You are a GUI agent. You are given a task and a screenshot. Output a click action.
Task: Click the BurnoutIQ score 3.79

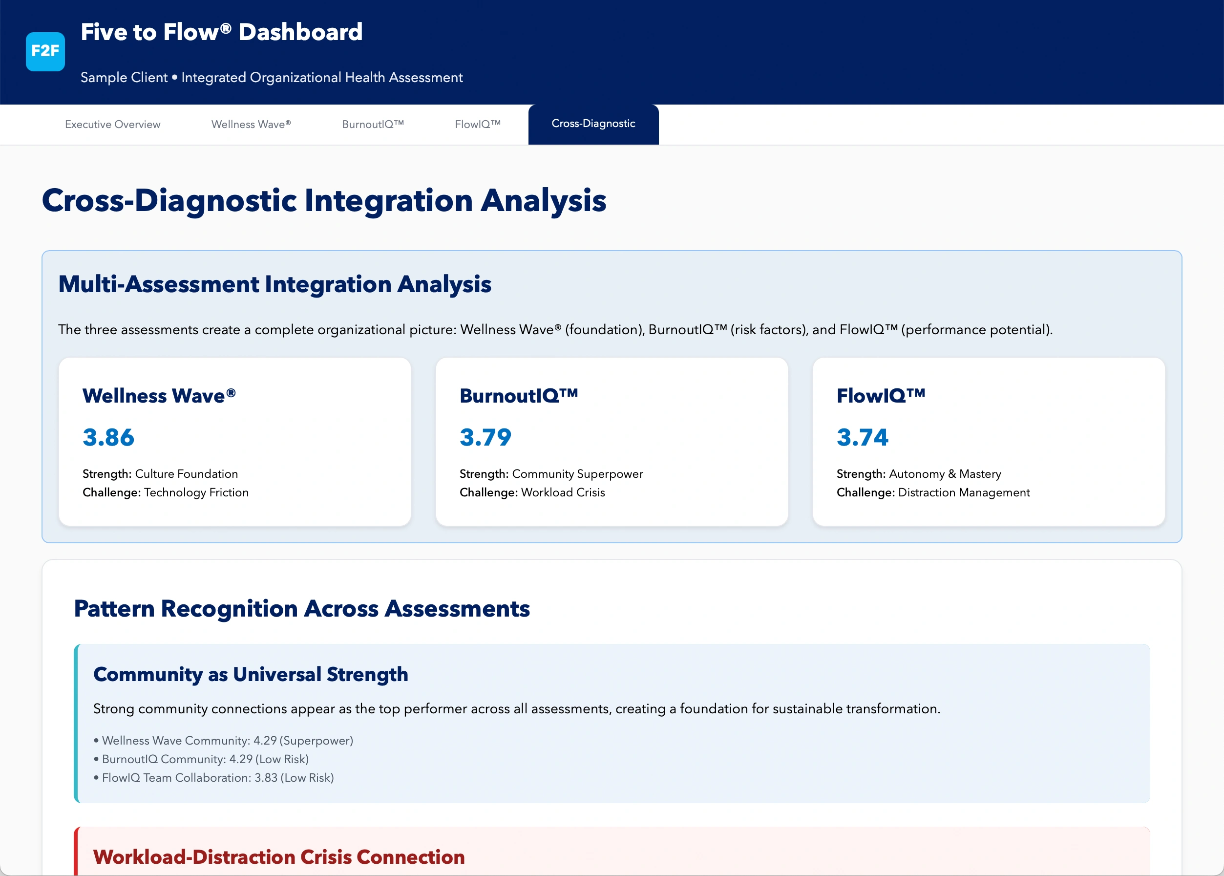(x=485, y=437)
